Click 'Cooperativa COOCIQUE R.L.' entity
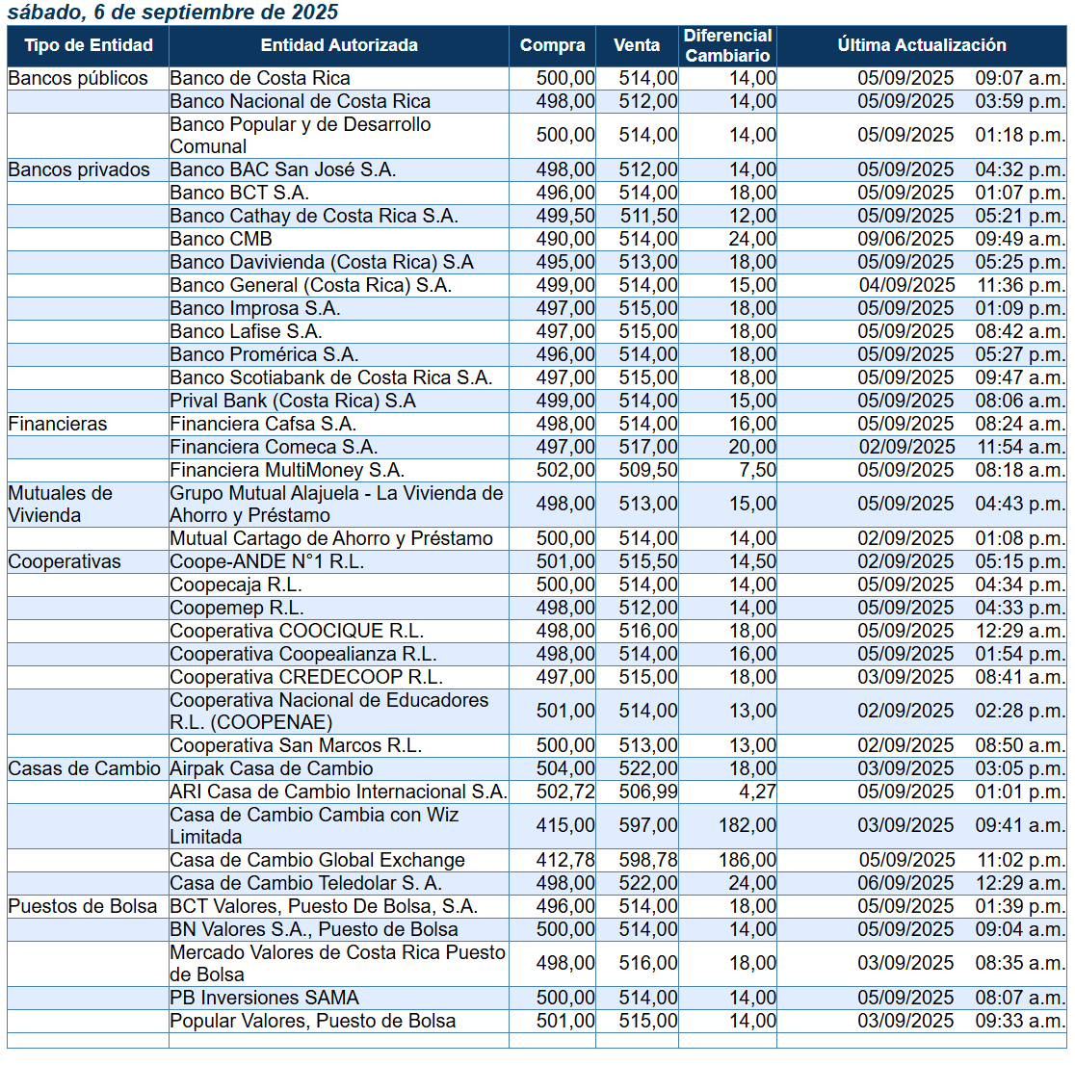Screen dimensions: 1075x1065 tap(297, 631)
